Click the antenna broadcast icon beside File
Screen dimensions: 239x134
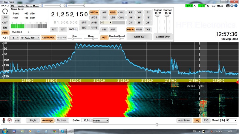coord(10,120)
